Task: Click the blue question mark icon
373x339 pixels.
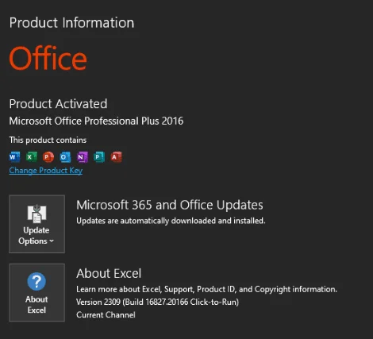Action: coord(37,281)
